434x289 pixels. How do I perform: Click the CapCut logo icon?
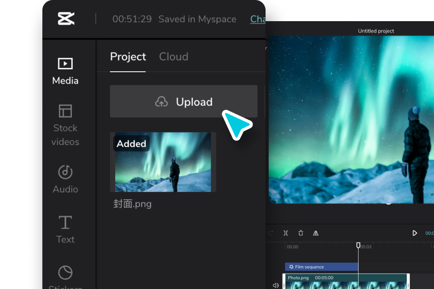coord(66,19)
